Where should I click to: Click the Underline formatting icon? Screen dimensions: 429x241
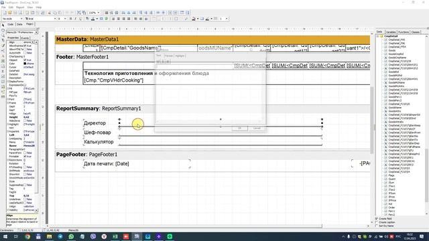(x=80, y=19)
